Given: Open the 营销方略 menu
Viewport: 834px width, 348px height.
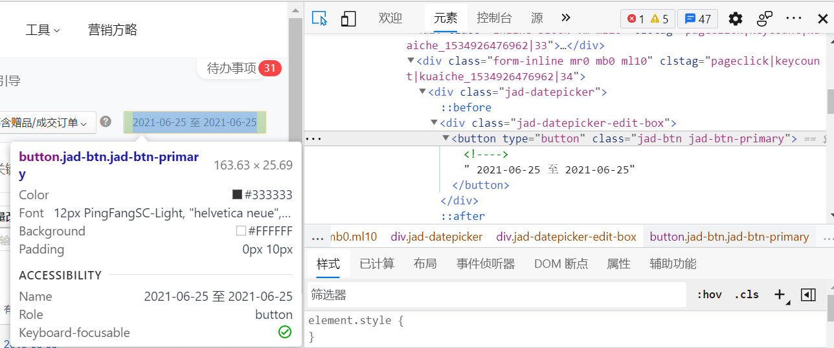Looking at the screenshot, I should [113, 30].
